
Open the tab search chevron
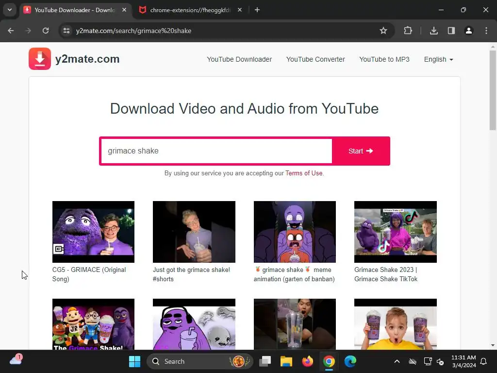pos(10,10)
